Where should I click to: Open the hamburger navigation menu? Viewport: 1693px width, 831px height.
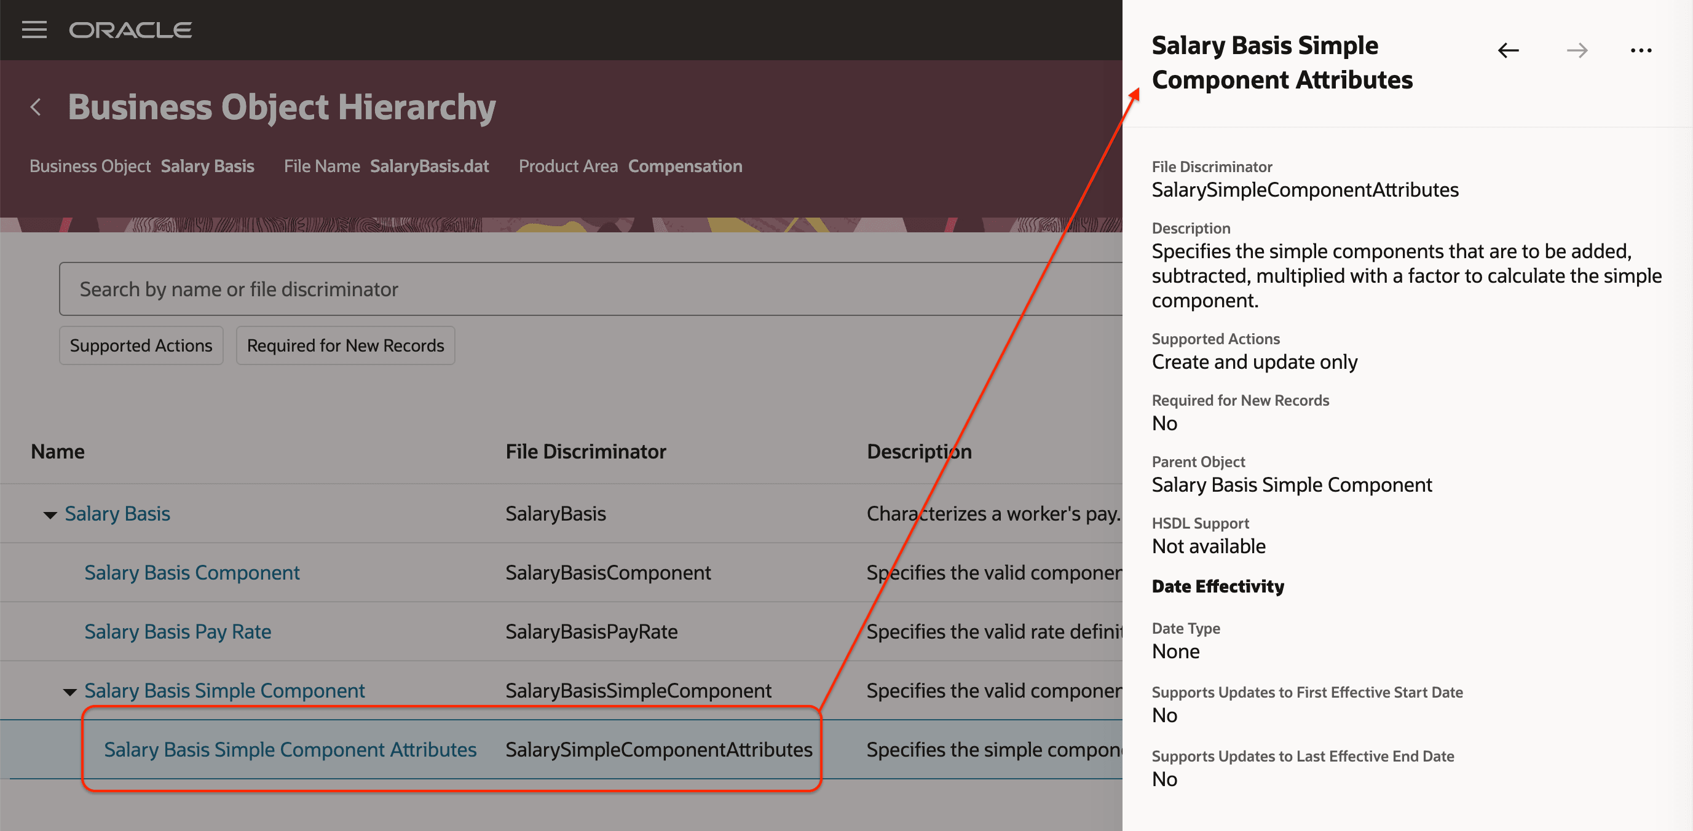pyautogui.click(x=34, y=30)
